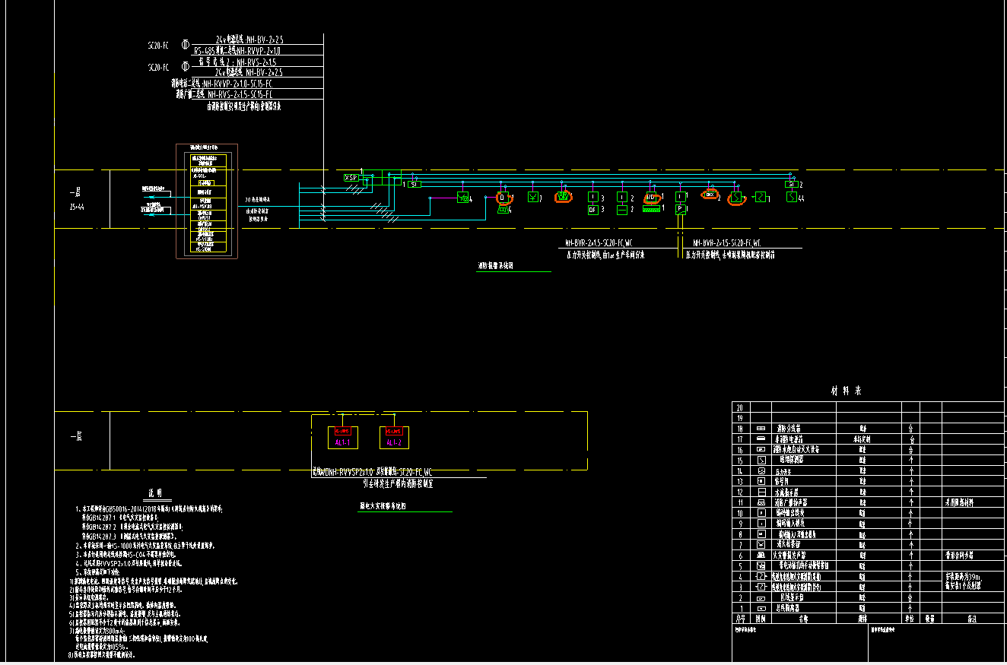Image resolution: width=1007 pixels, height=665 pixels.
Task: Select the 消火栓按钮 name cell
Action: point(804,544)
